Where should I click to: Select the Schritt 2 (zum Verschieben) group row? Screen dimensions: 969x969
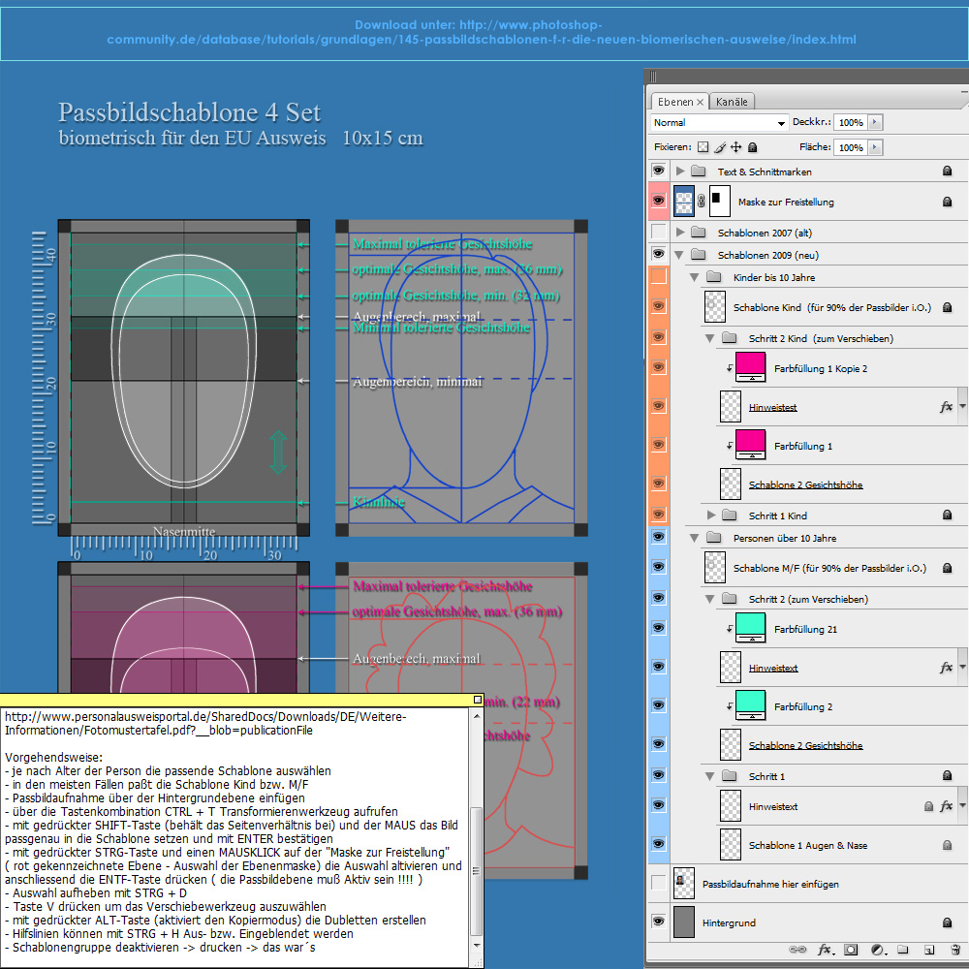coord(818,599)
